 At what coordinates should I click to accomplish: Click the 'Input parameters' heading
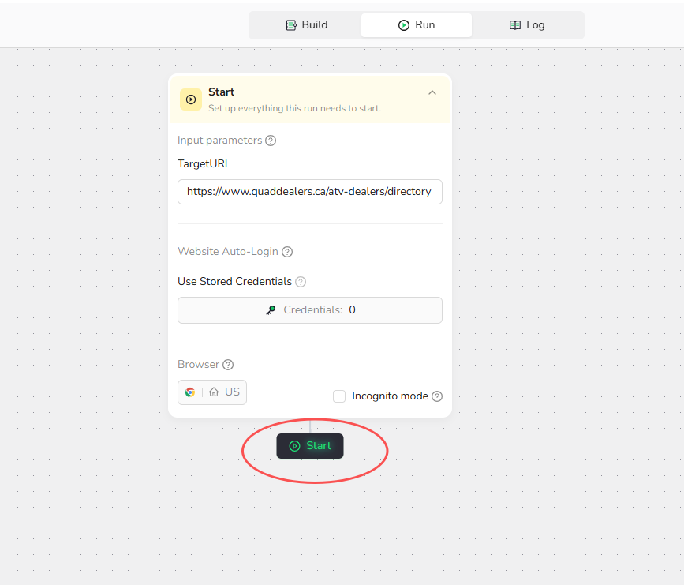(220, 141)
